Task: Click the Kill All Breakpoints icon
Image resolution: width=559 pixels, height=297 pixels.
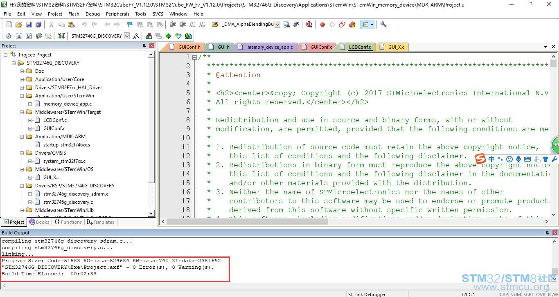Action: [352, 25]
